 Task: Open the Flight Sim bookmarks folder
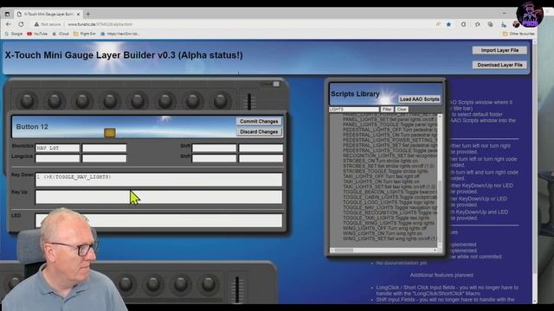[85, 34]
